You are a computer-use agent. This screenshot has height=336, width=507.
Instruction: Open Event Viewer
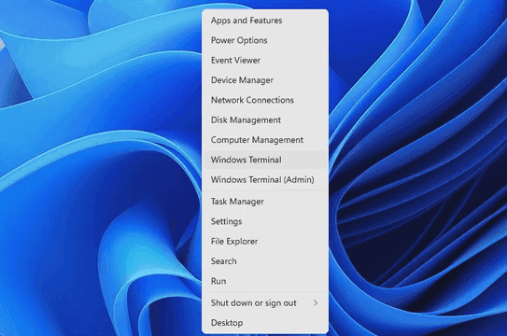(265, 61)
